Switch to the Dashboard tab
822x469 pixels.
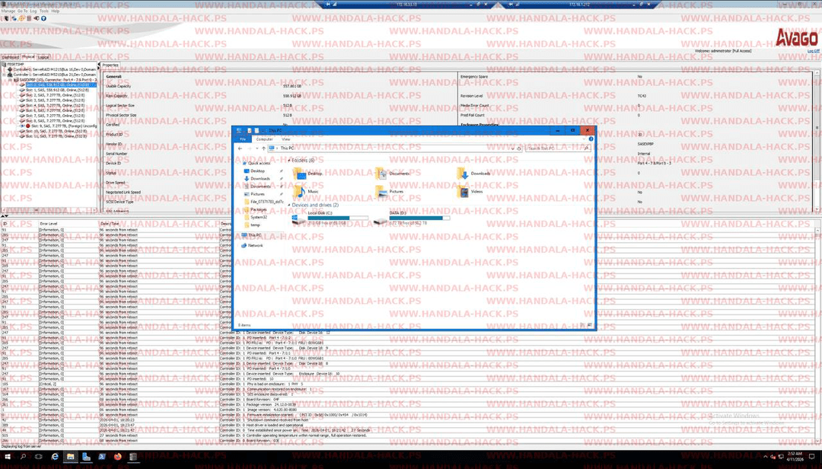coord(10,57)
